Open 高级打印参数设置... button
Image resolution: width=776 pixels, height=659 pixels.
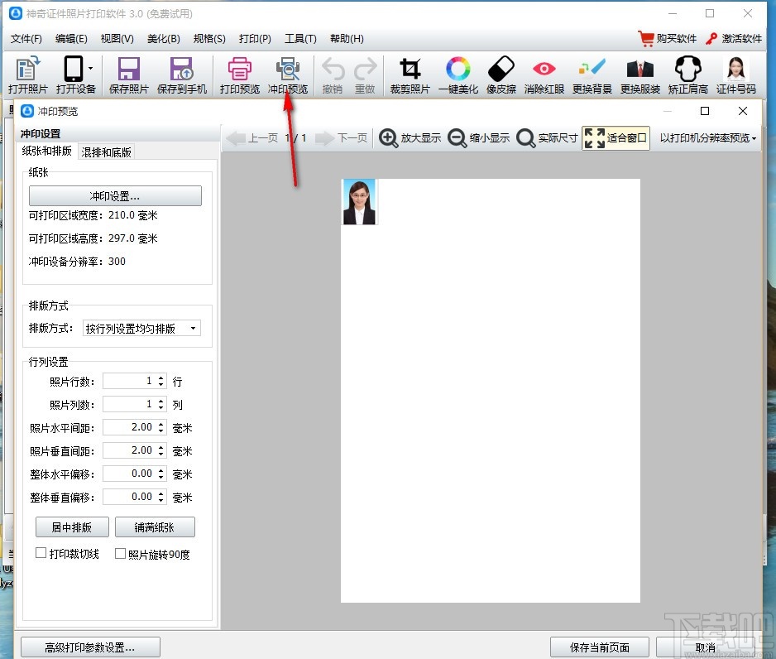click(90, 647)
